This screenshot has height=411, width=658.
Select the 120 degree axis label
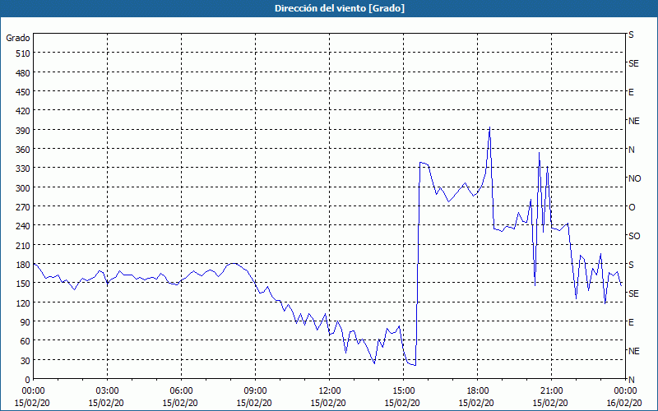(x=23, y=302)
